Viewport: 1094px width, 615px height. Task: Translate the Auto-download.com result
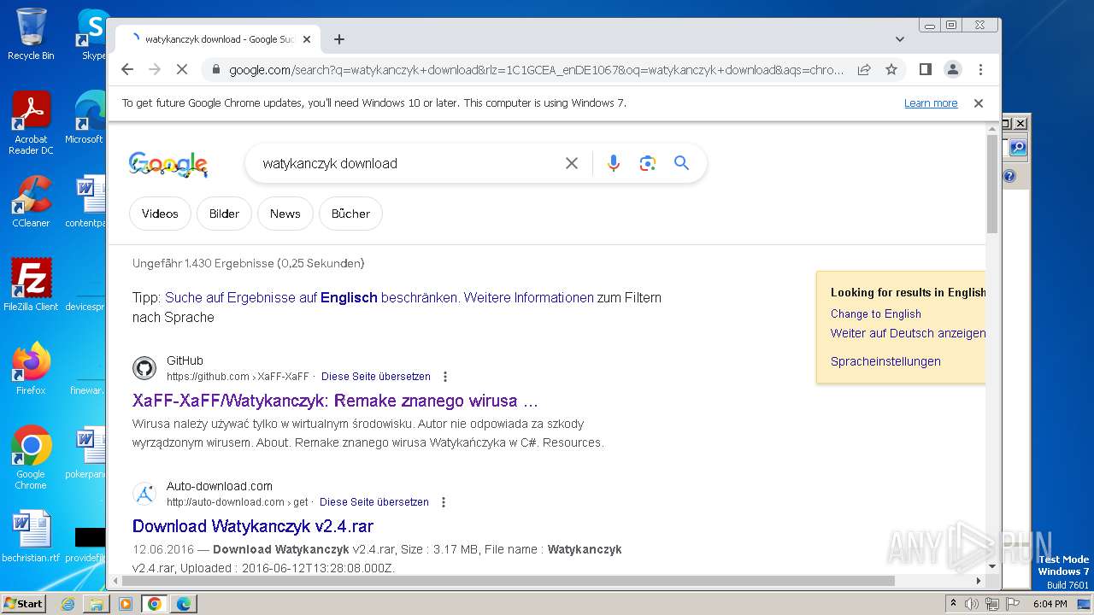374,502
